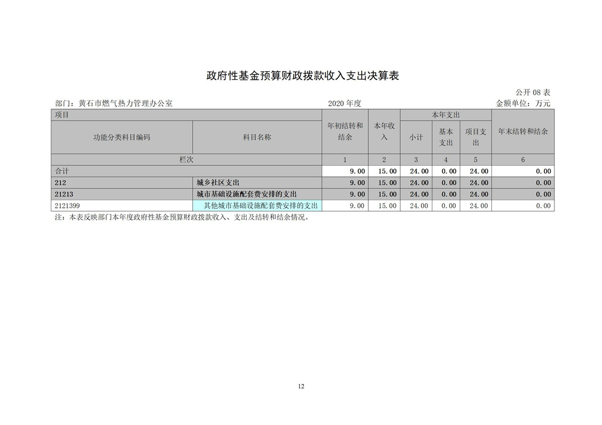Click code cell 2121399
Image resolution: width=602 pixels, height=425 pixels.
[121, 206]
